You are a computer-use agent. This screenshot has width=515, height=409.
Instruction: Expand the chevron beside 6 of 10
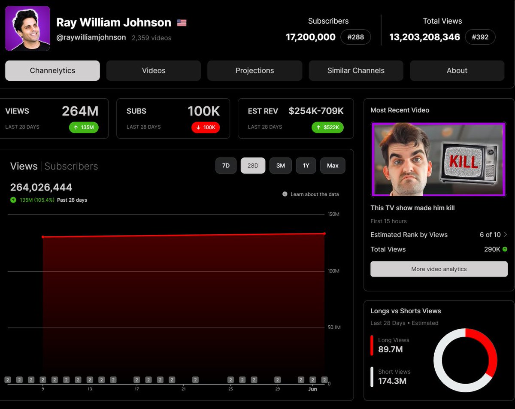tap(505, 234)
